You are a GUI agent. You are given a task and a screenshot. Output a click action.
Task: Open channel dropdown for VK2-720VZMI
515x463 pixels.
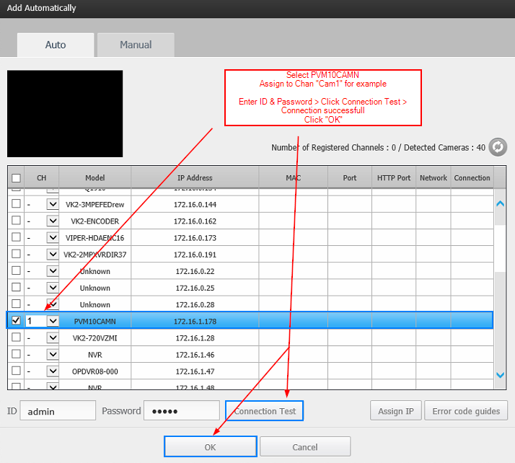53,338
